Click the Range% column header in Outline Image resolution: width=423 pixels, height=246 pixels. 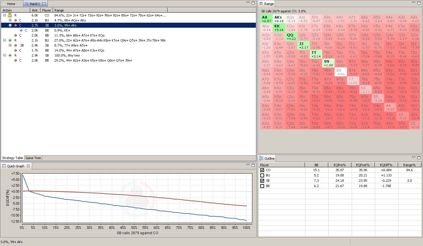(409, 165)
